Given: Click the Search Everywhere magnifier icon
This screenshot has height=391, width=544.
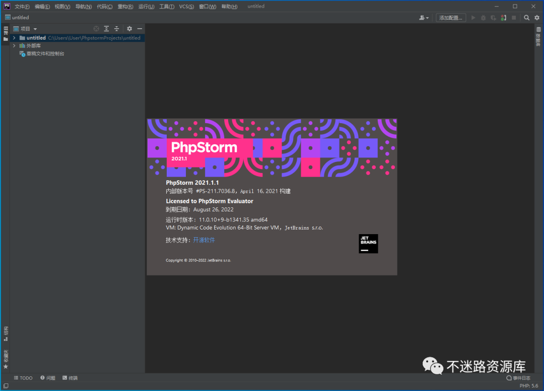Looking at the screenshot, I should (x=527, y=18).
